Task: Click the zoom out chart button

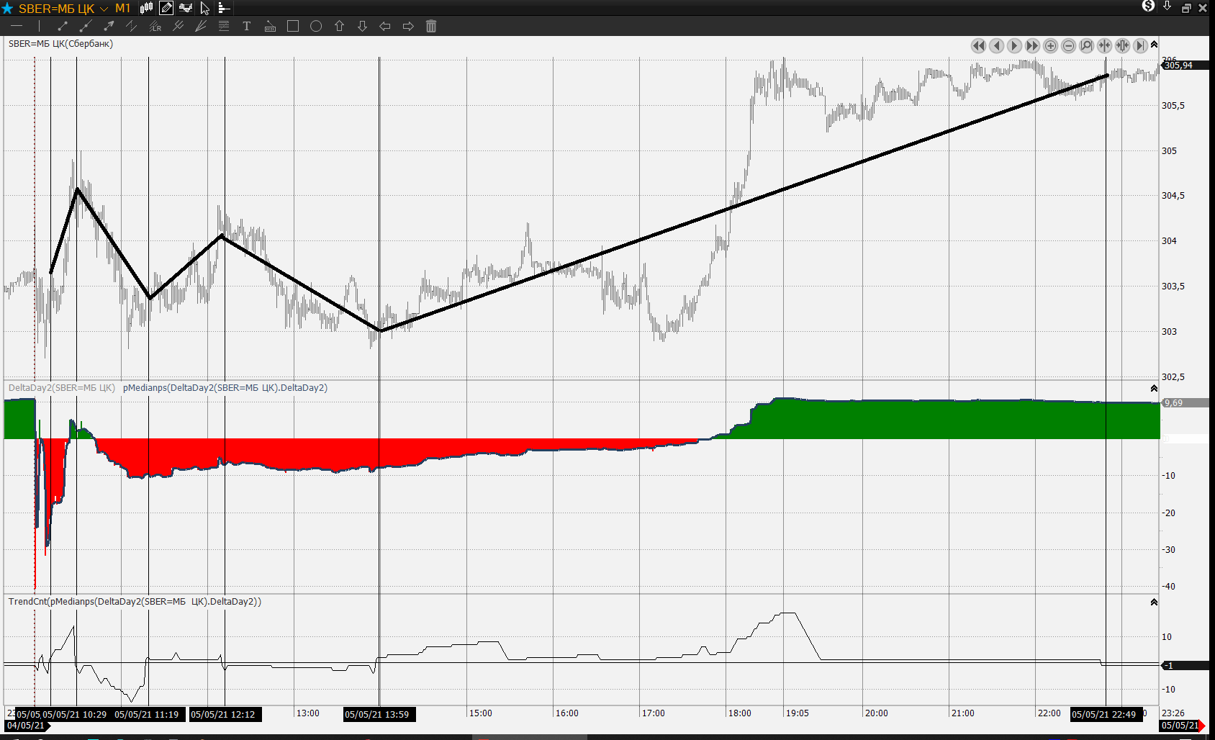Action: pos(1068,46)
